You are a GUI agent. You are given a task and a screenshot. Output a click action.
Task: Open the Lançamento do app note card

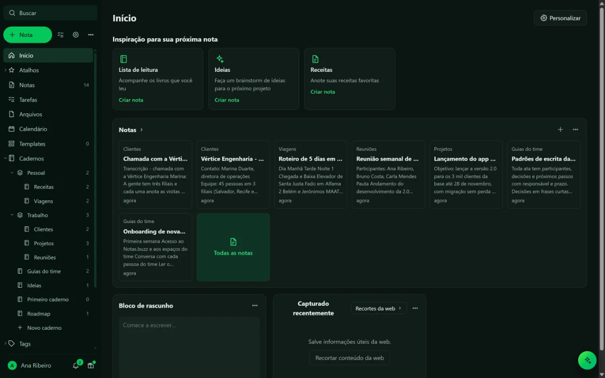(x=466, y=174)
